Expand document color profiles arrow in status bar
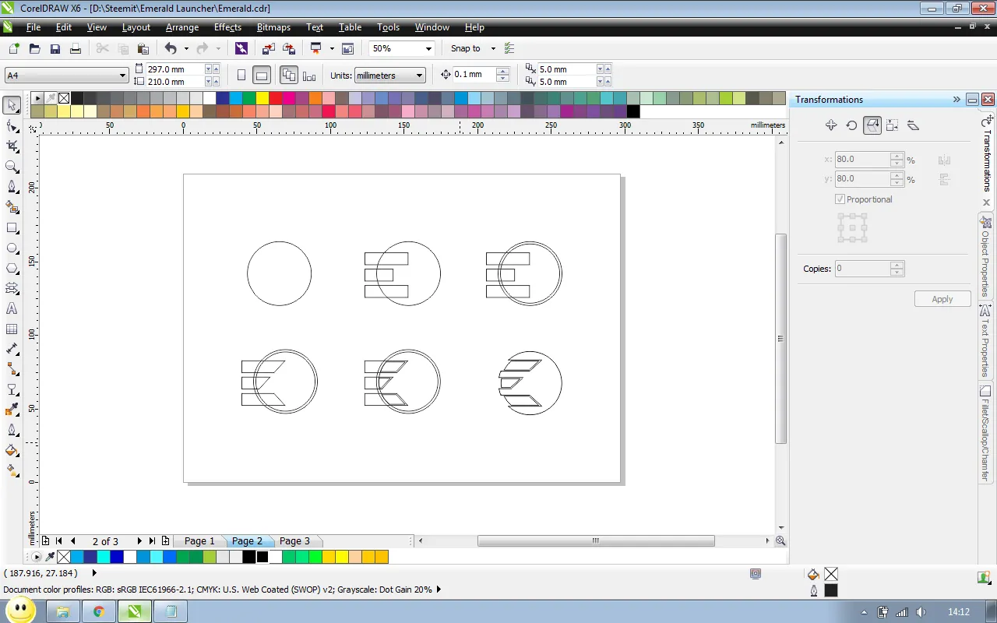The width and height of the screenshot is (997, 623). tap(439, 590)
